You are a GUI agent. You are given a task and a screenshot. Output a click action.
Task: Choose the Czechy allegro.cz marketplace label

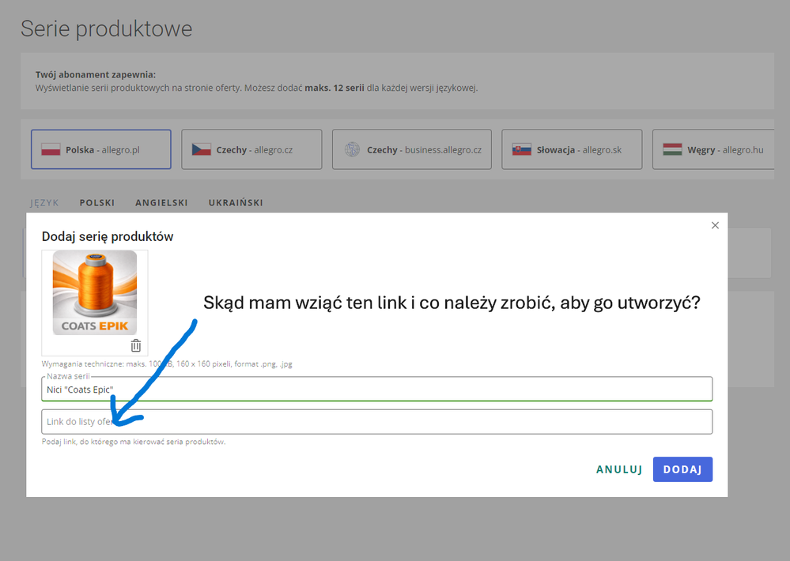point(255,149)
